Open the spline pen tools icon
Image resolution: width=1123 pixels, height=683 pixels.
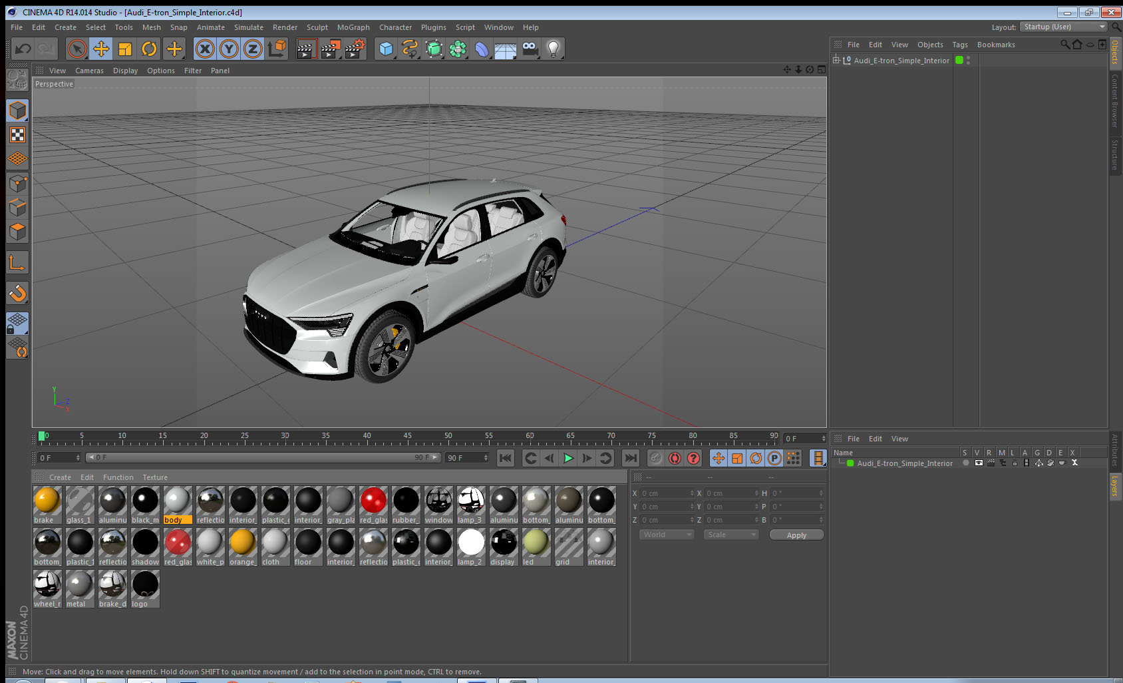click(x=410, y=49)
